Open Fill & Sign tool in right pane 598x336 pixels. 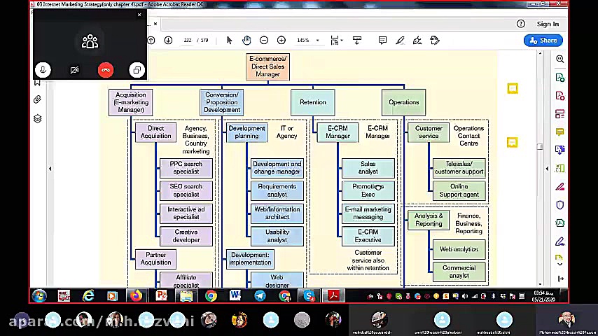[560, 241]
